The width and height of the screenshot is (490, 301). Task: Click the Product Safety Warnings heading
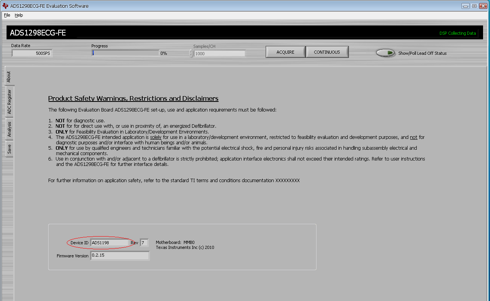click(x=133, y=98)
